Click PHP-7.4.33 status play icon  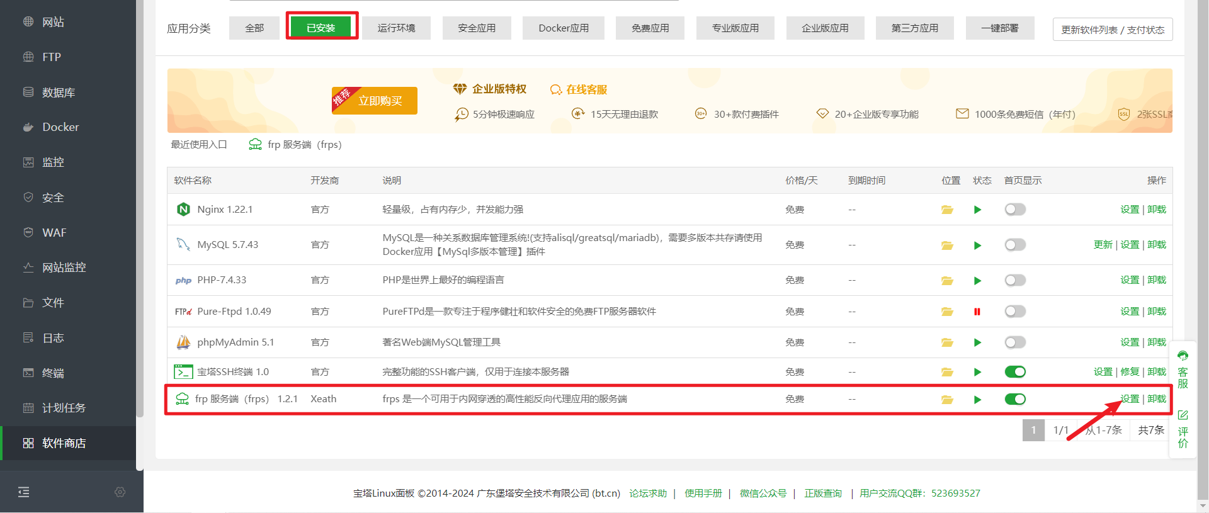977,280
